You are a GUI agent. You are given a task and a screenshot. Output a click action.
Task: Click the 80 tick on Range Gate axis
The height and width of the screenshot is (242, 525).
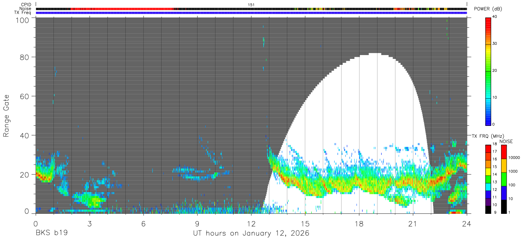tap(24, 57)
